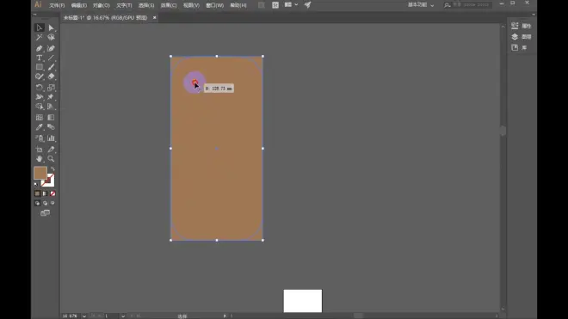Pick the Type tool

coord(39,58)
